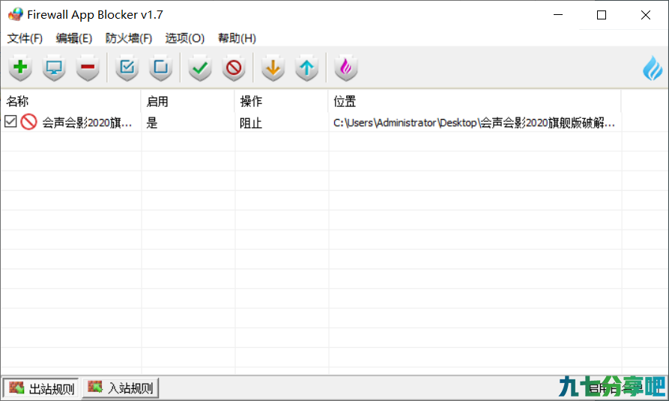The height and width of the screenshot is (401, 669).
Task: Close the Firewall App Blocker window
Action: point(646,15)
